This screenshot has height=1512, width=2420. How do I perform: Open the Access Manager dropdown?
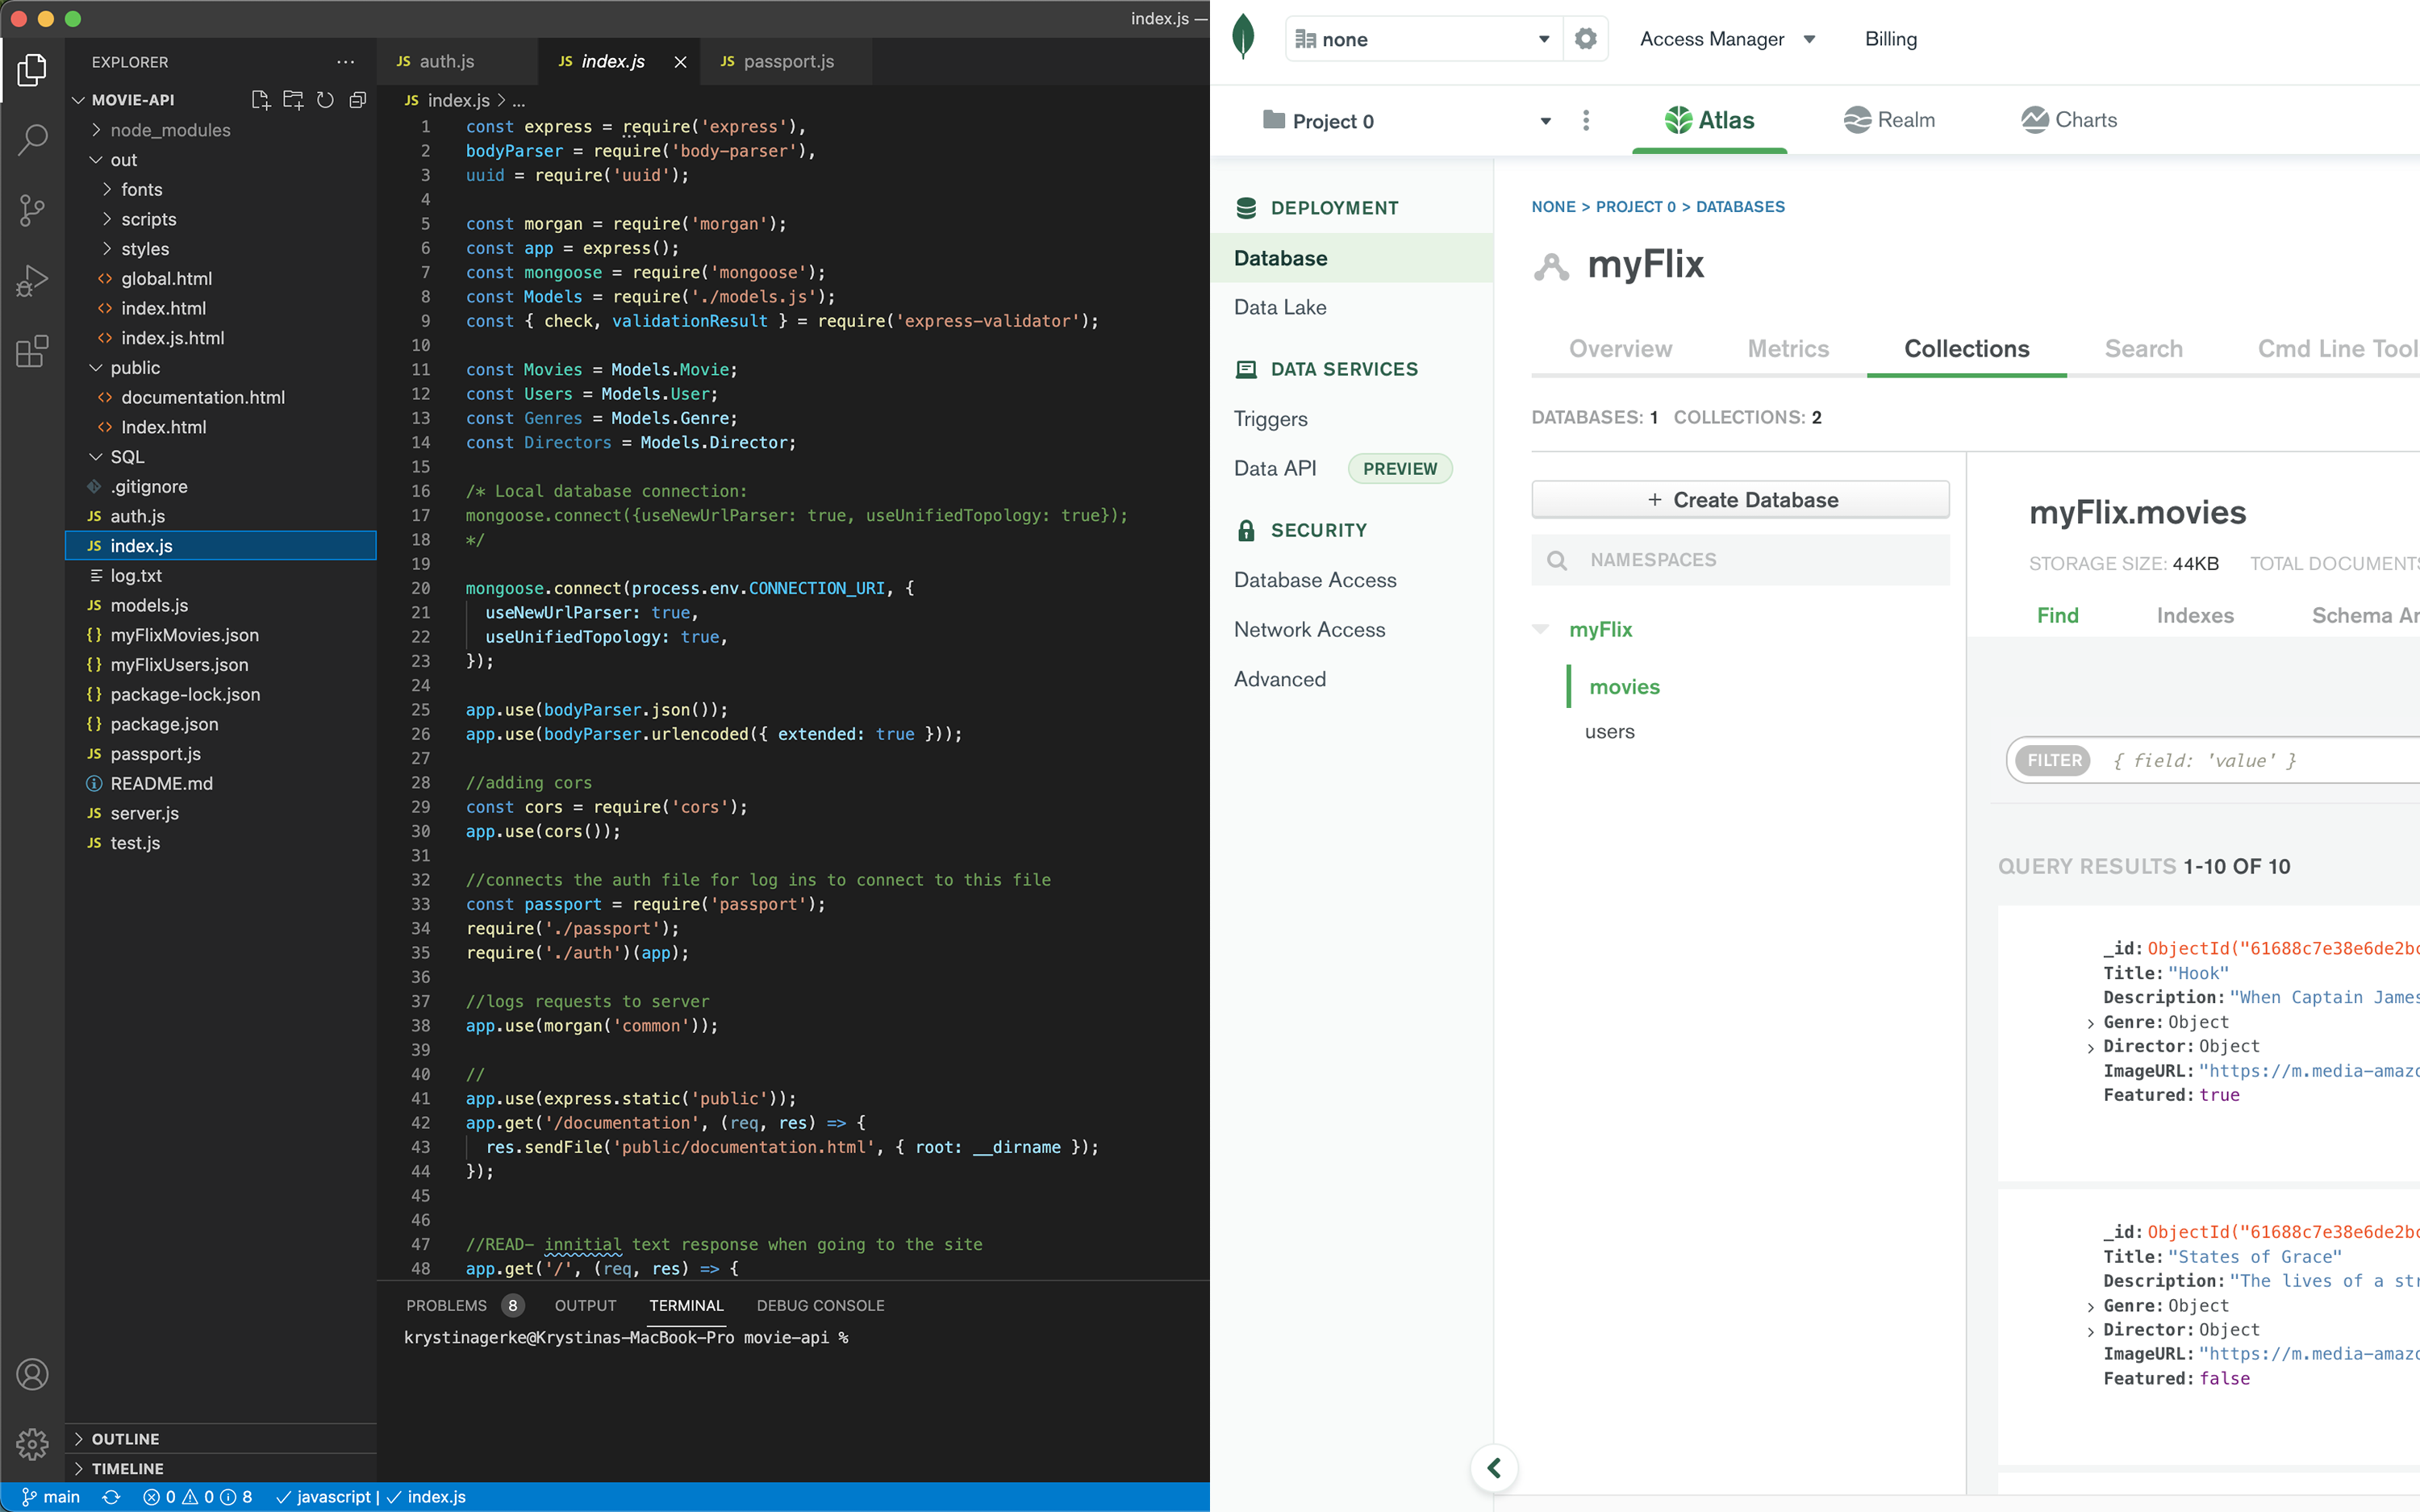tap(1727, 39)
